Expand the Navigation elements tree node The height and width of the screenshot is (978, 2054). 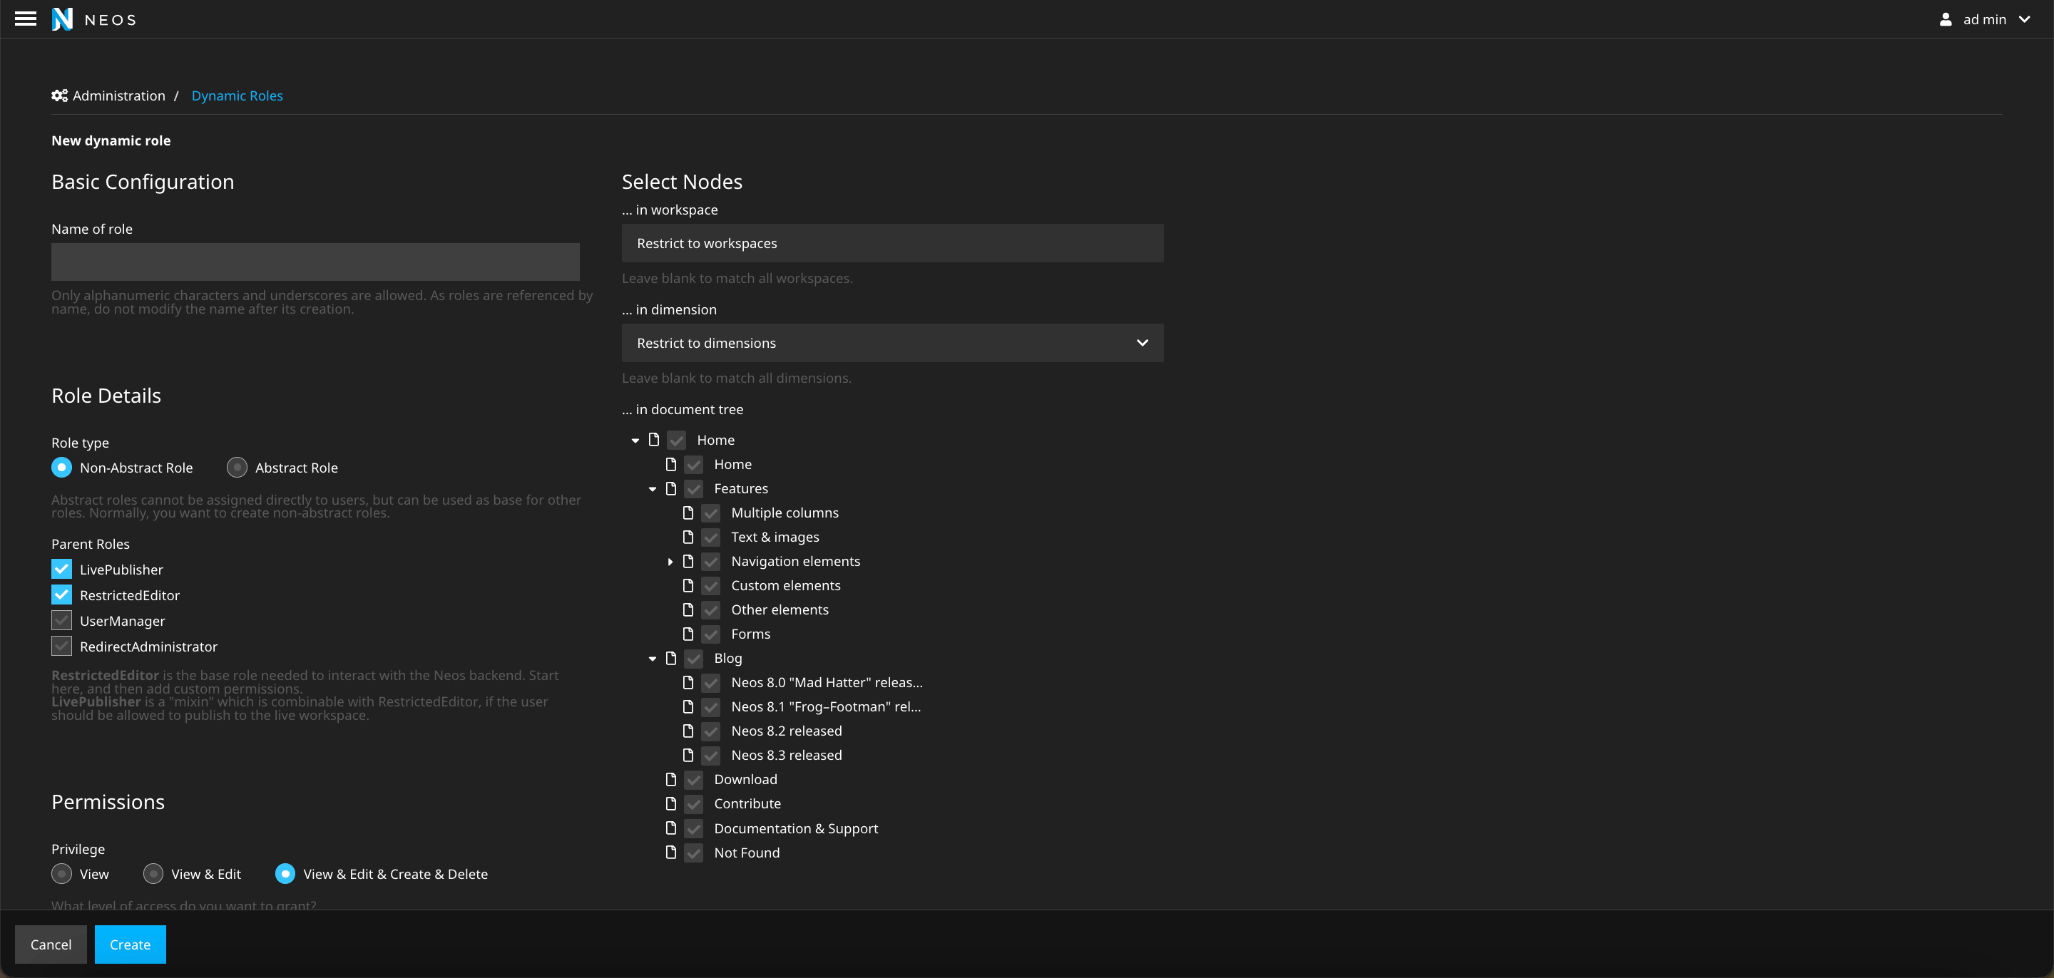point(670,562)
